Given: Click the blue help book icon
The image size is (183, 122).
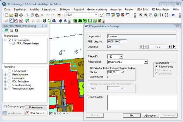Looking at the screenshot, I should pyautogui.click(x=60, y=21).
